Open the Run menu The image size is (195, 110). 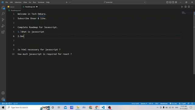pyautogui.click(x=34, y=2)
